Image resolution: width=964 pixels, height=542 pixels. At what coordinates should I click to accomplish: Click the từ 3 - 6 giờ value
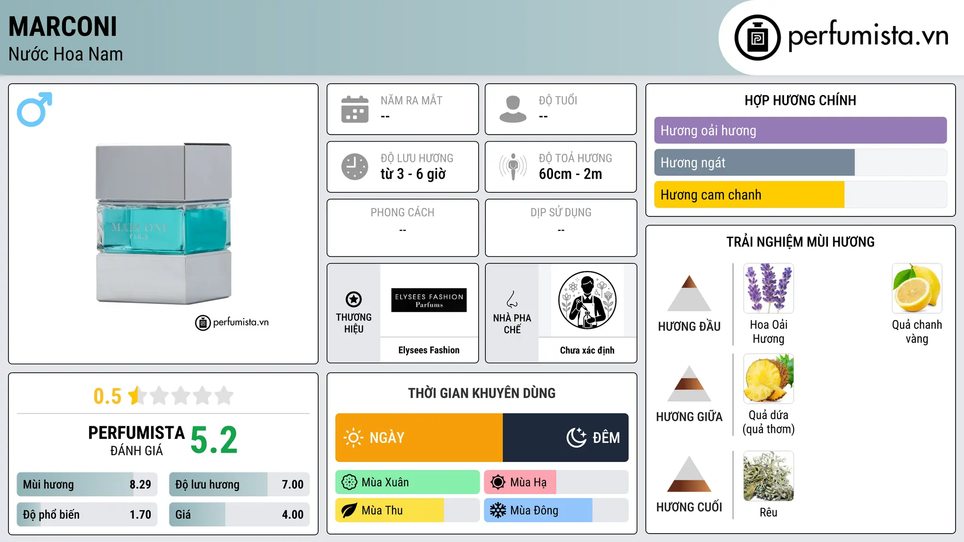pos(413,174)
